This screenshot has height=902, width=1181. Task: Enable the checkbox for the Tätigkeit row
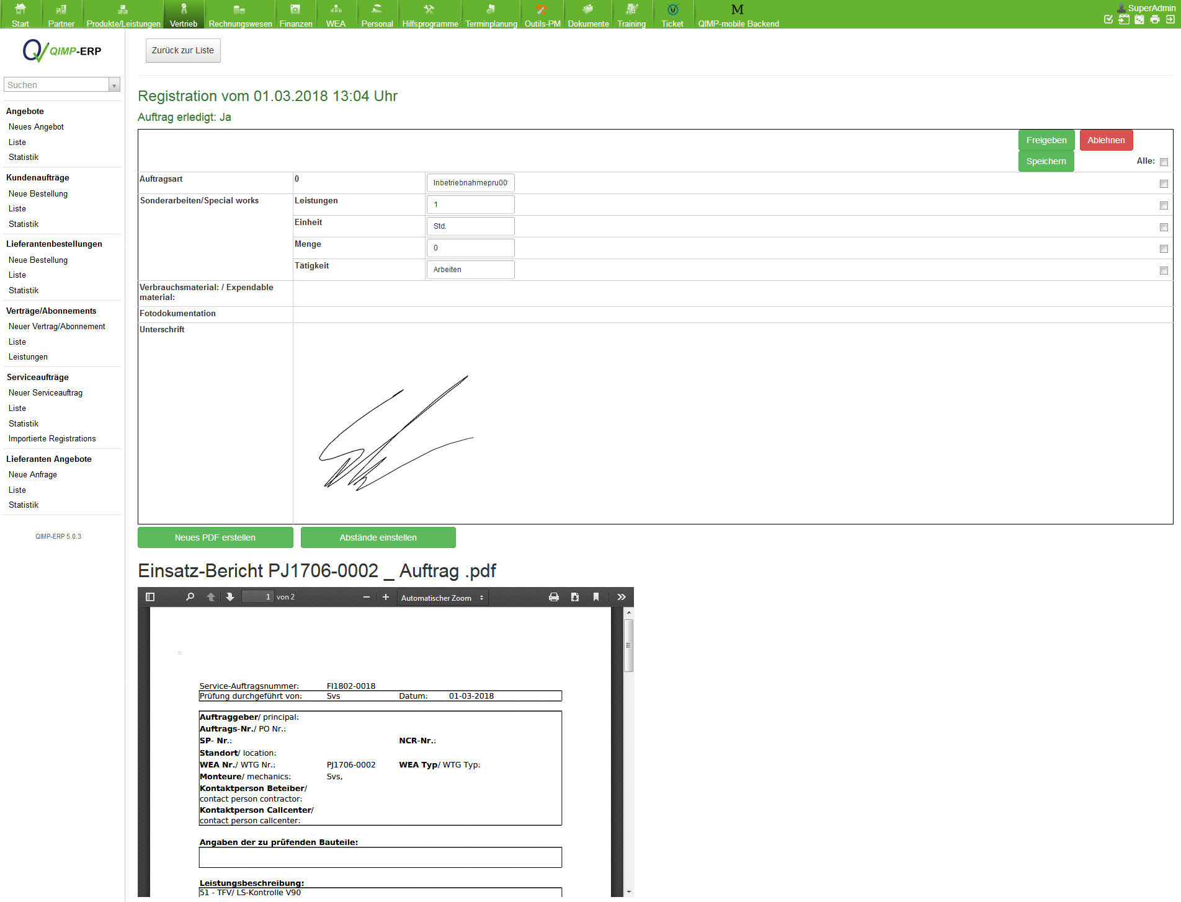coord(1164,270)
